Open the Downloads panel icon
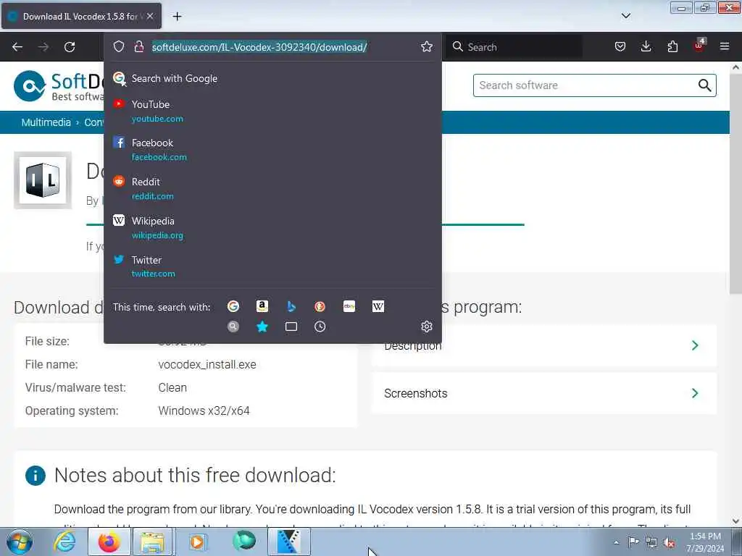The height and width of the screenshot is (556, 742). [x=646, y=46]
